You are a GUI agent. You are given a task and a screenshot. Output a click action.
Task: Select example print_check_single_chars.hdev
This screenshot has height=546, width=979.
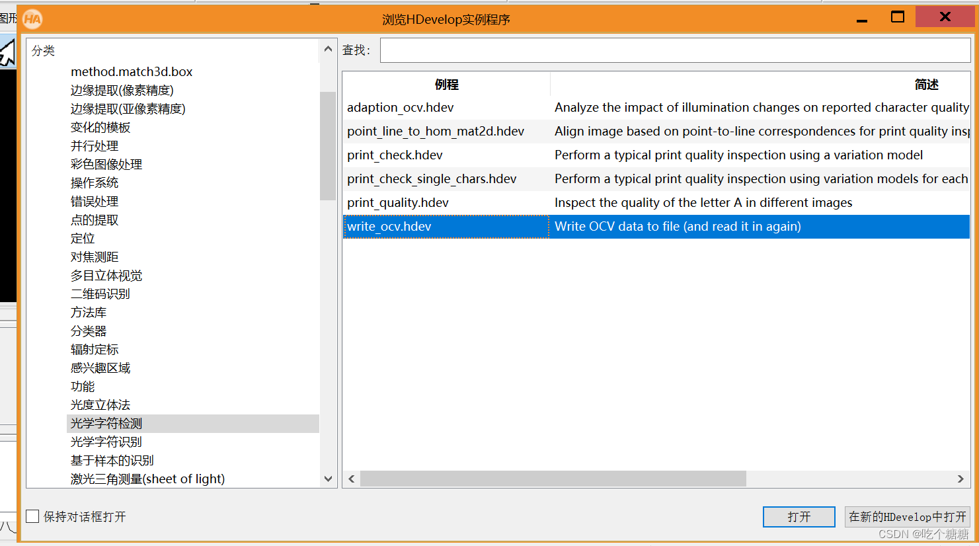pyautogui.click(x=432, y=178)
